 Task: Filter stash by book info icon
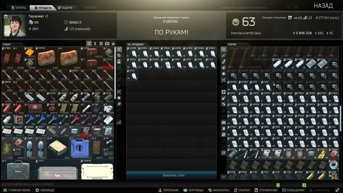click(223, 135)
